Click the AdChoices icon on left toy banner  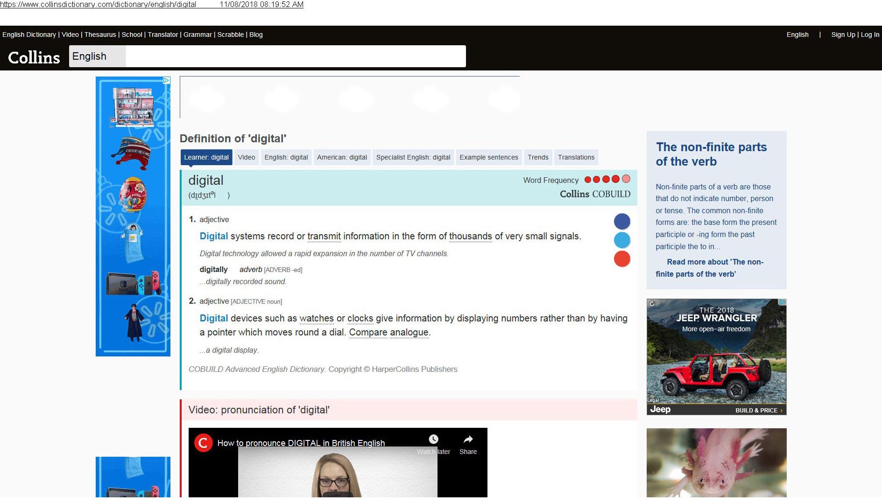point(166,81)
